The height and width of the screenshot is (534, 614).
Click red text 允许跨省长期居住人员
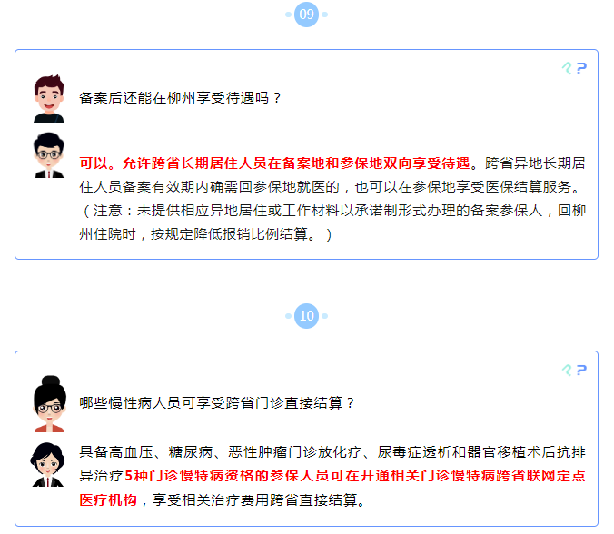tap(194, 163)
